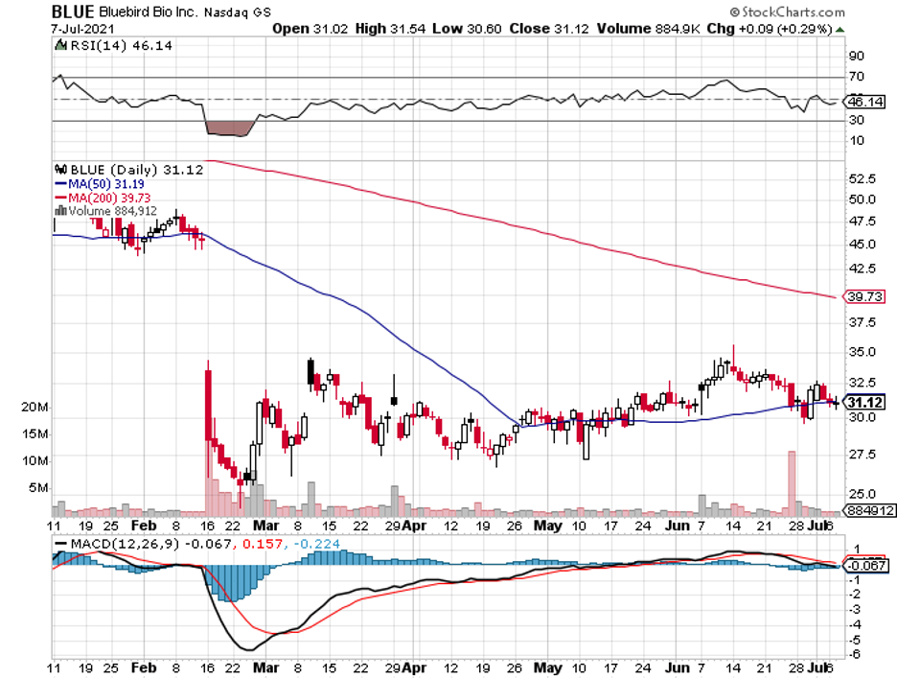Click the 5M volume axis label
Viewport: 897px width, 679px height.
coord(39,487)
